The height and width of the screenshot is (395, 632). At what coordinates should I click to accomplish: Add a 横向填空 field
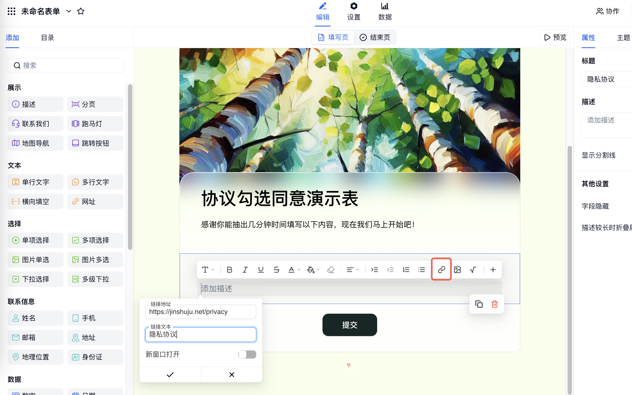[x=35, y=201]
